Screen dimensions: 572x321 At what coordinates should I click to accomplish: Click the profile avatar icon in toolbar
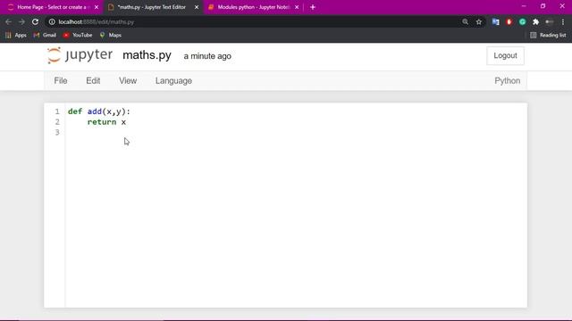tap(549, 21)
